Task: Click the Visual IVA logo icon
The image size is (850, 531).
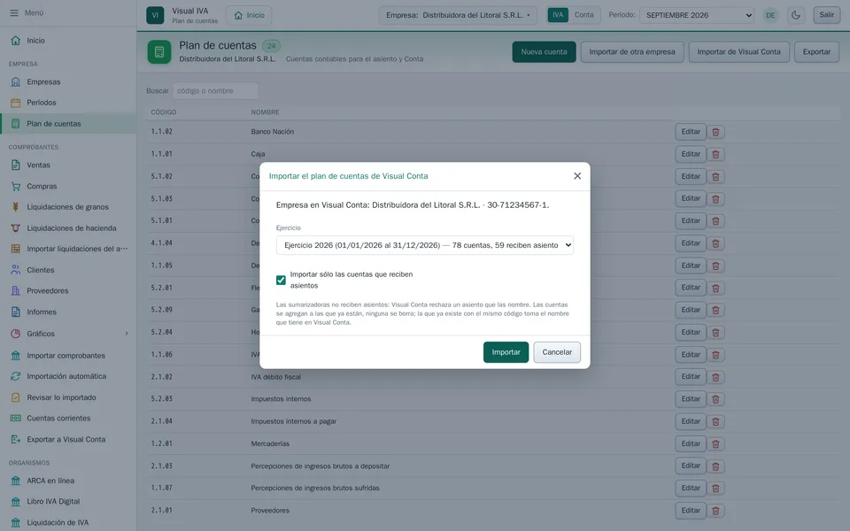Action: (155, 15)
